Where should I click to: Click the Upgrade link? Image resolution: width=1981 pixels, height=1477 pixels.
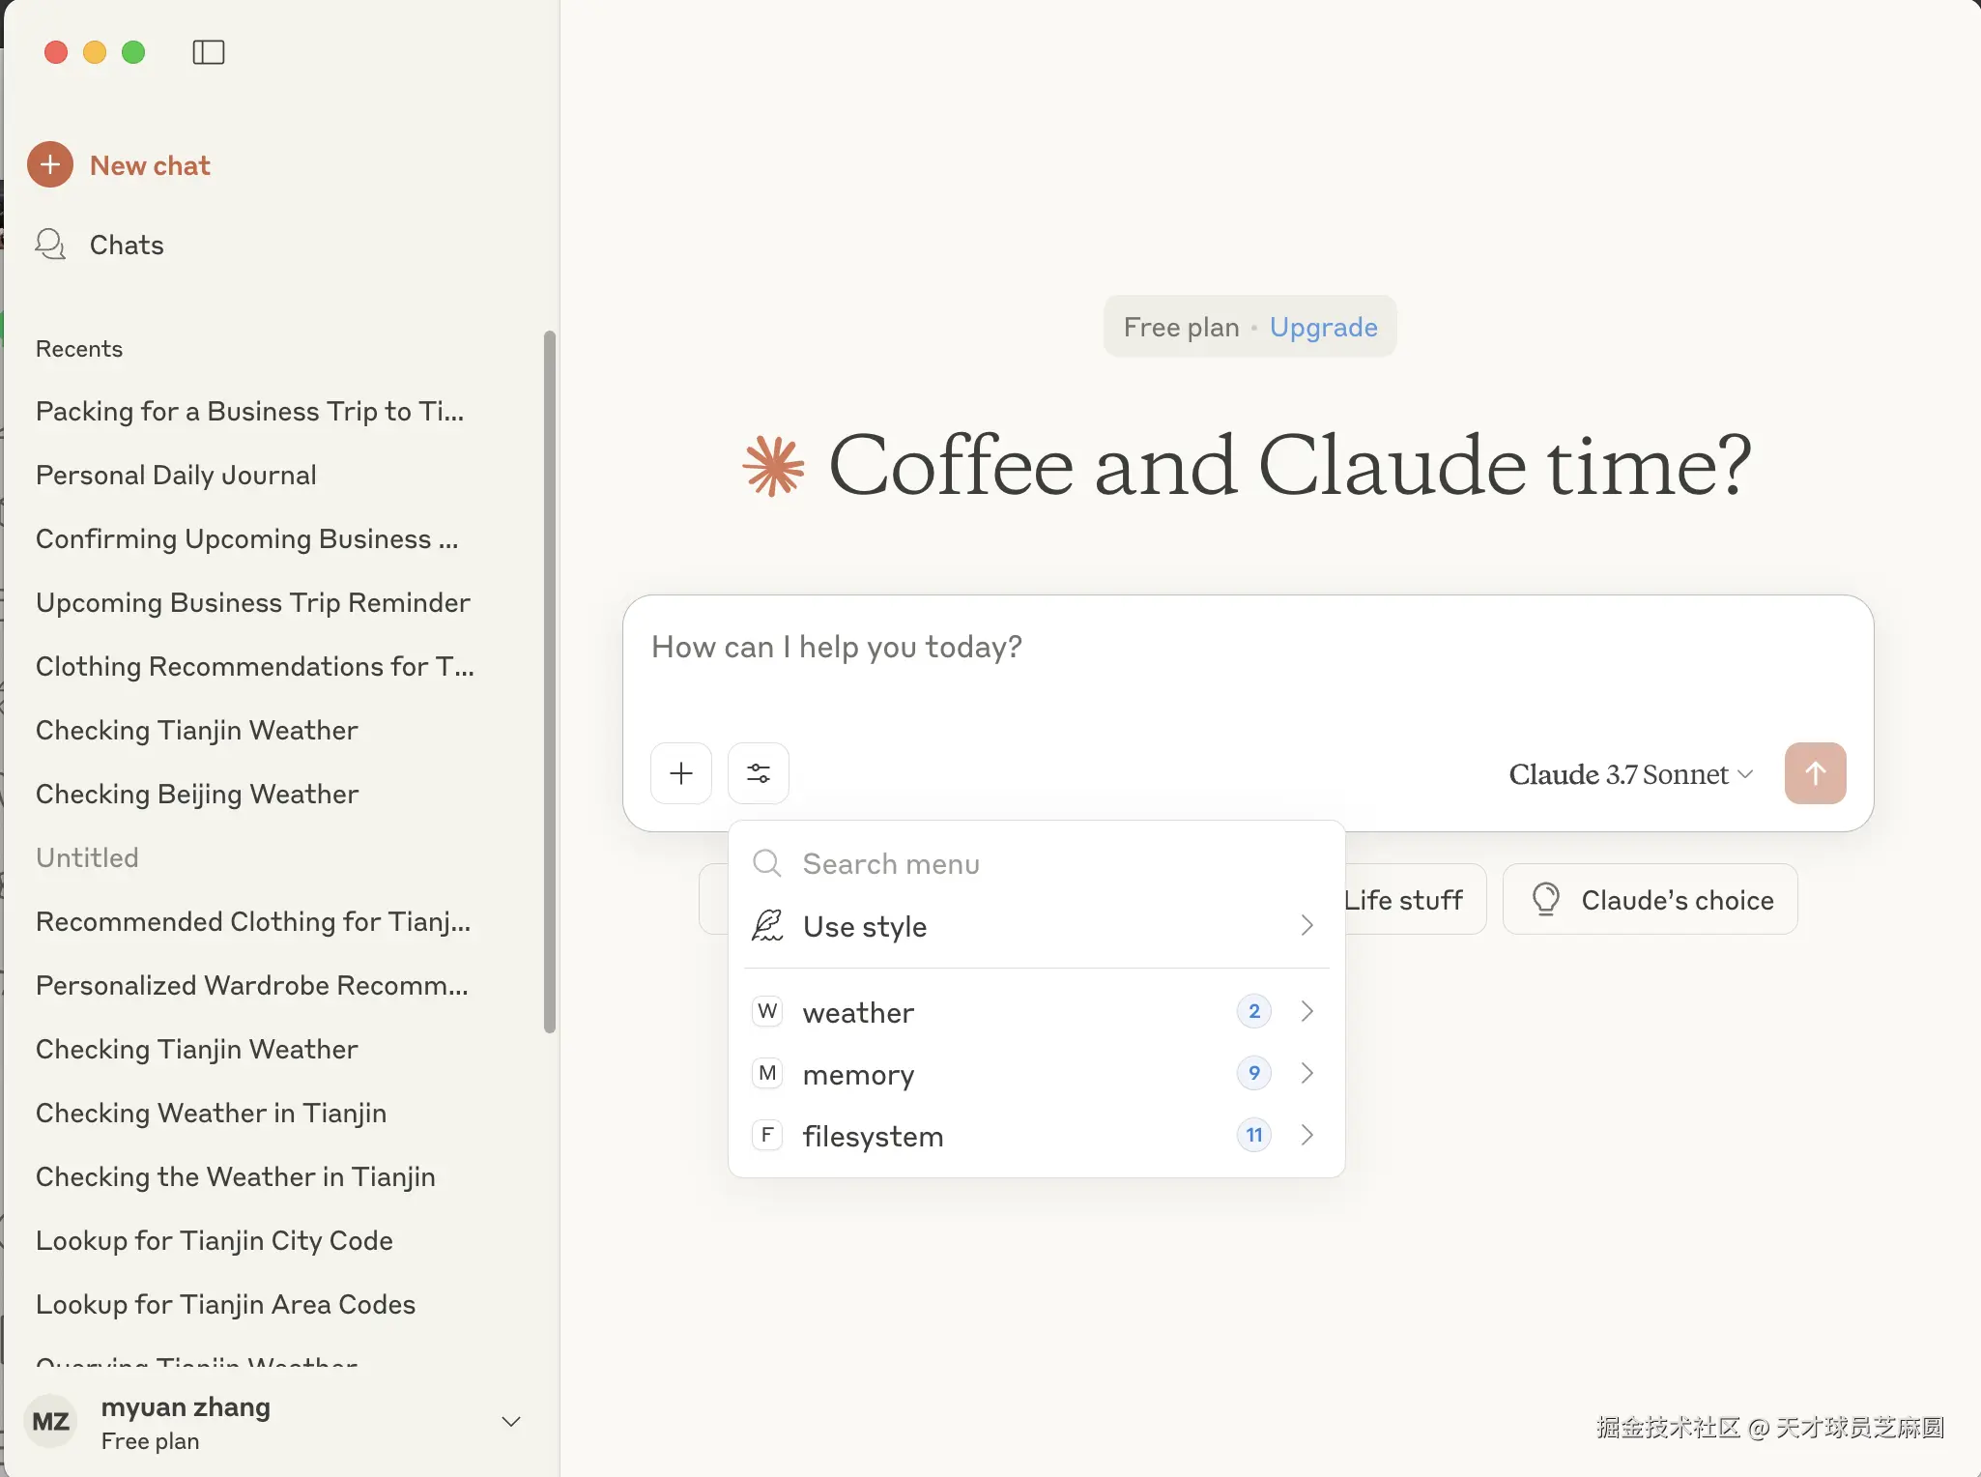click(1323, 328)
